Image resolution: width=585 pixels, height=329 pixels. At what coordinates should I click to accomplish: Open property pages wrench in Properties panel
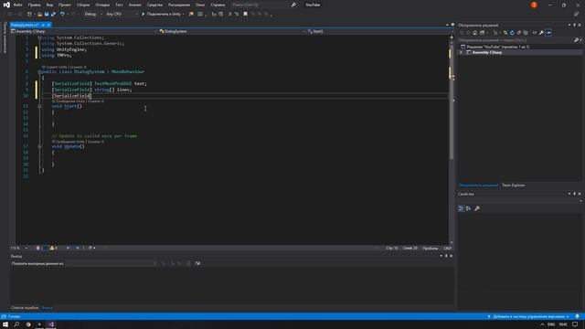pyautogui.click(x=477, y=208)
